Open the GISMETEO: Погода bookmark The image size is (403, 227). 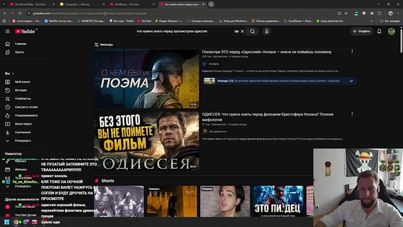coord(91,21)
